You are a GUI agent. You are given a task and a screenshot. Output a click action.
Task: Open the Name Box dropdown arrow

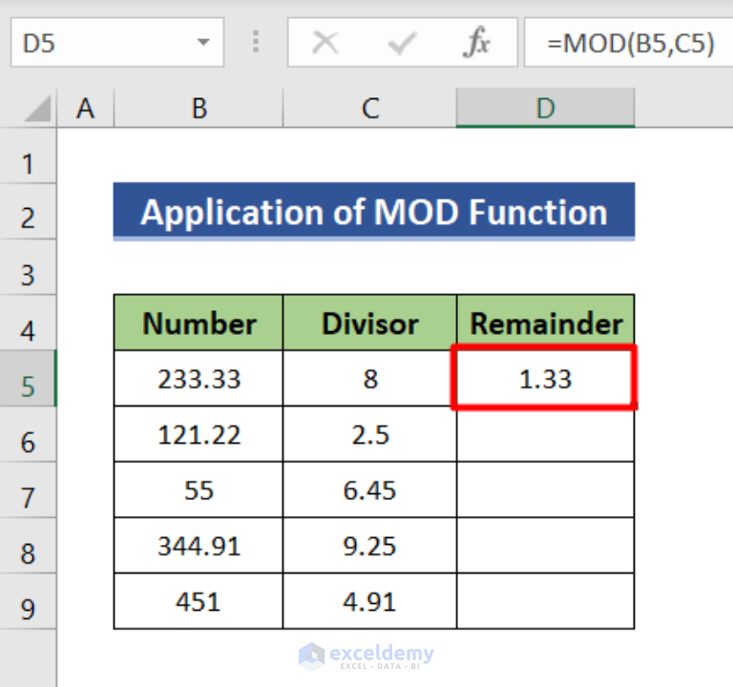[x=203, y=42]
